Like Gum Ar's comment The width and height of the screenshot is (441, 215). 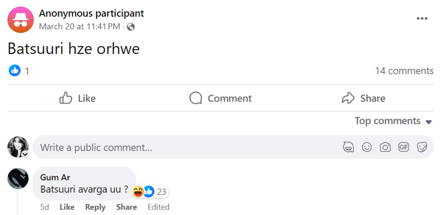pos(67,207)
